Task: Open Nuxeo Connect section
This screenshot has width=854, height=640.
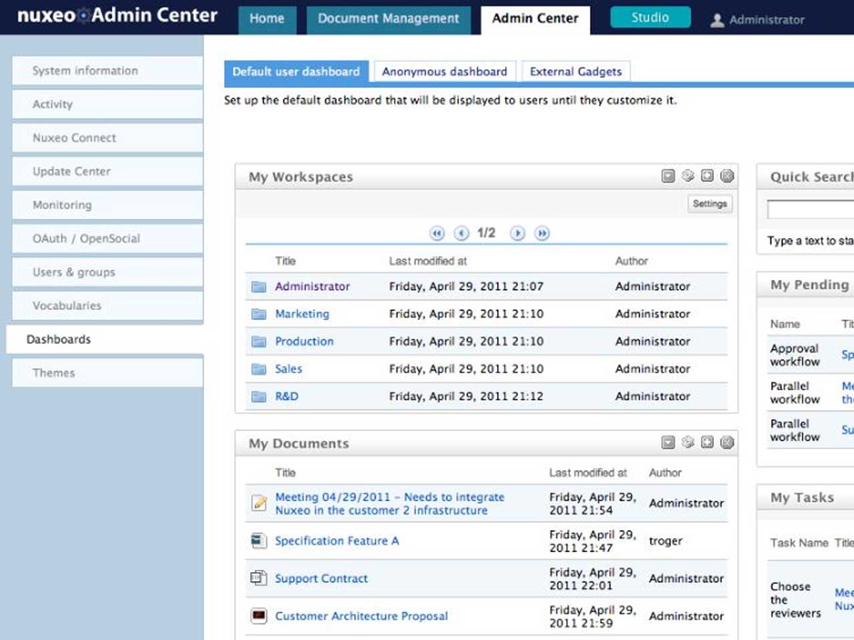Action: [107, 138]
